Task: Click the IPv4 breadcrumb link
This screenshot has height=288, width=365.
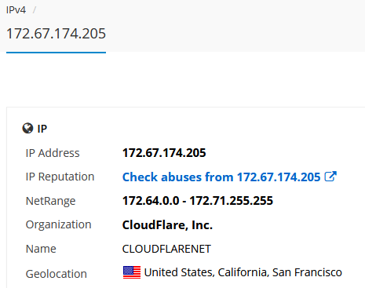Action: pyautogui.click(x=16, y=10)
